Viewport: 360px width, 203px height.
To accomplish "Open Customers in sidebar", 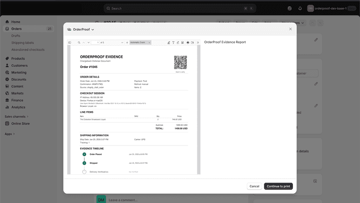I will [20, 65].
